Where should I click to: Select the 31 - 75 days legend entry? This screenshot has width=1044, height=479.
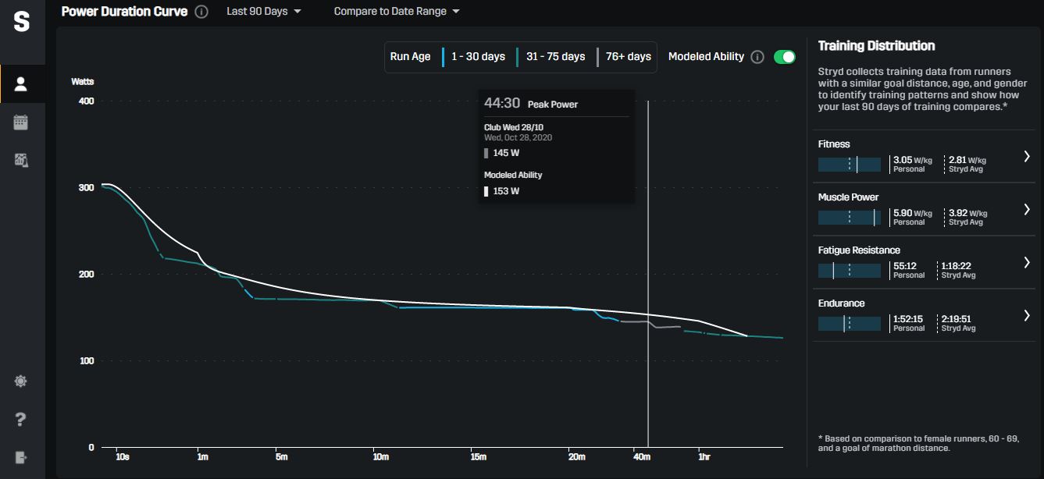(x=551, y=57)
